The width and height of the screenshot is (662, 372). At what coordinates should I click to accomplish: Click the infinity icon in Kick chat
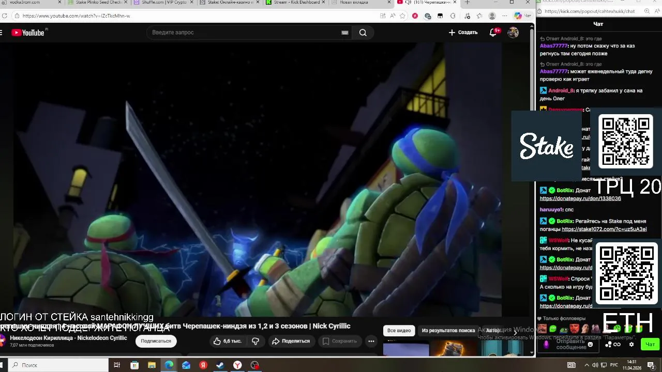pos(617,345)
